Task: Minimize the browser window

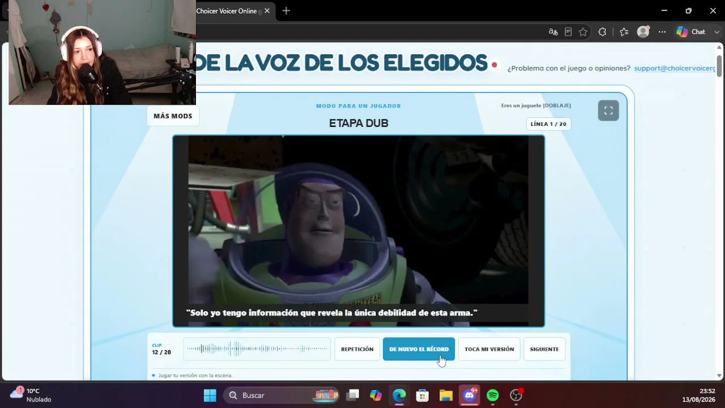Action: coord(664,11)
